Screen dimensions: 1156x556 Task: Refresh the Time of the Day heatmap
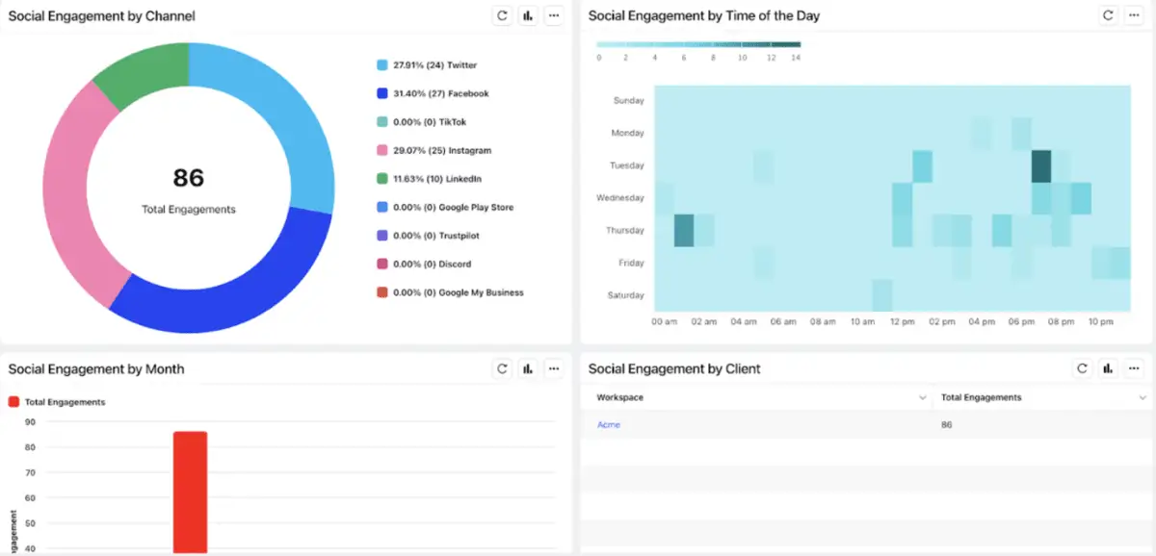click(1108, 15)
